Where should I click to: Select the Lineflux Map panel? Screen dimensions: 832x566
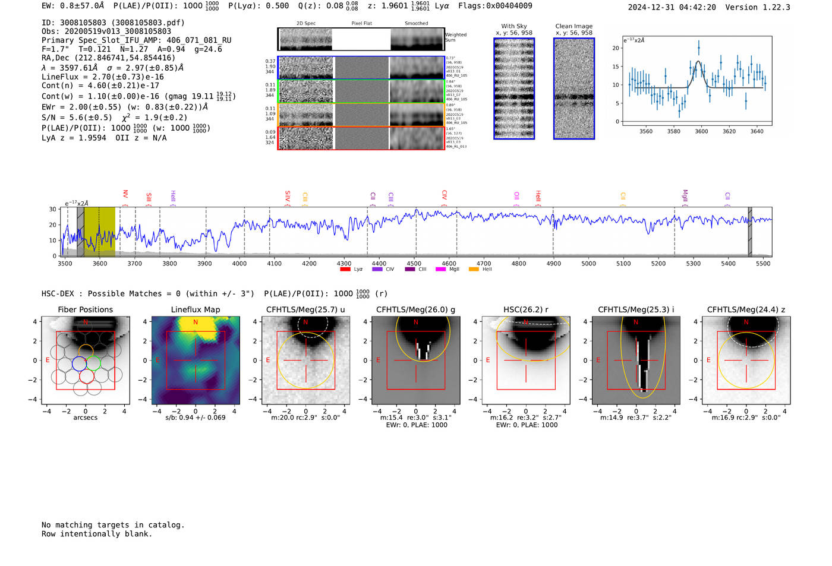tap(196, 360)
